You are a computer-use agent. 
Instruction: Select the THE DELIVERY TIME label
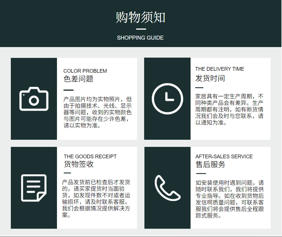(x=220, y=69)
